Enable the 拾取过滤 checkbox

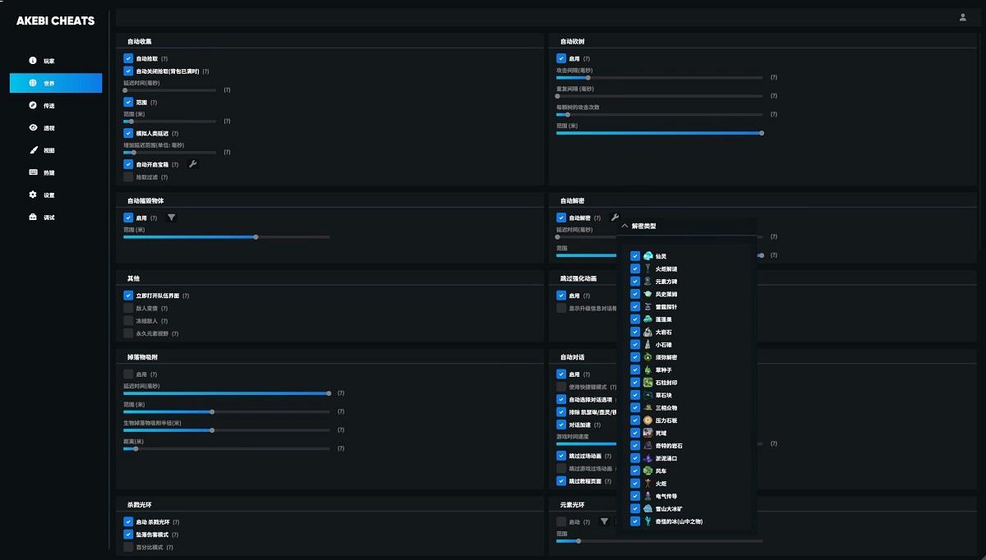128,177
